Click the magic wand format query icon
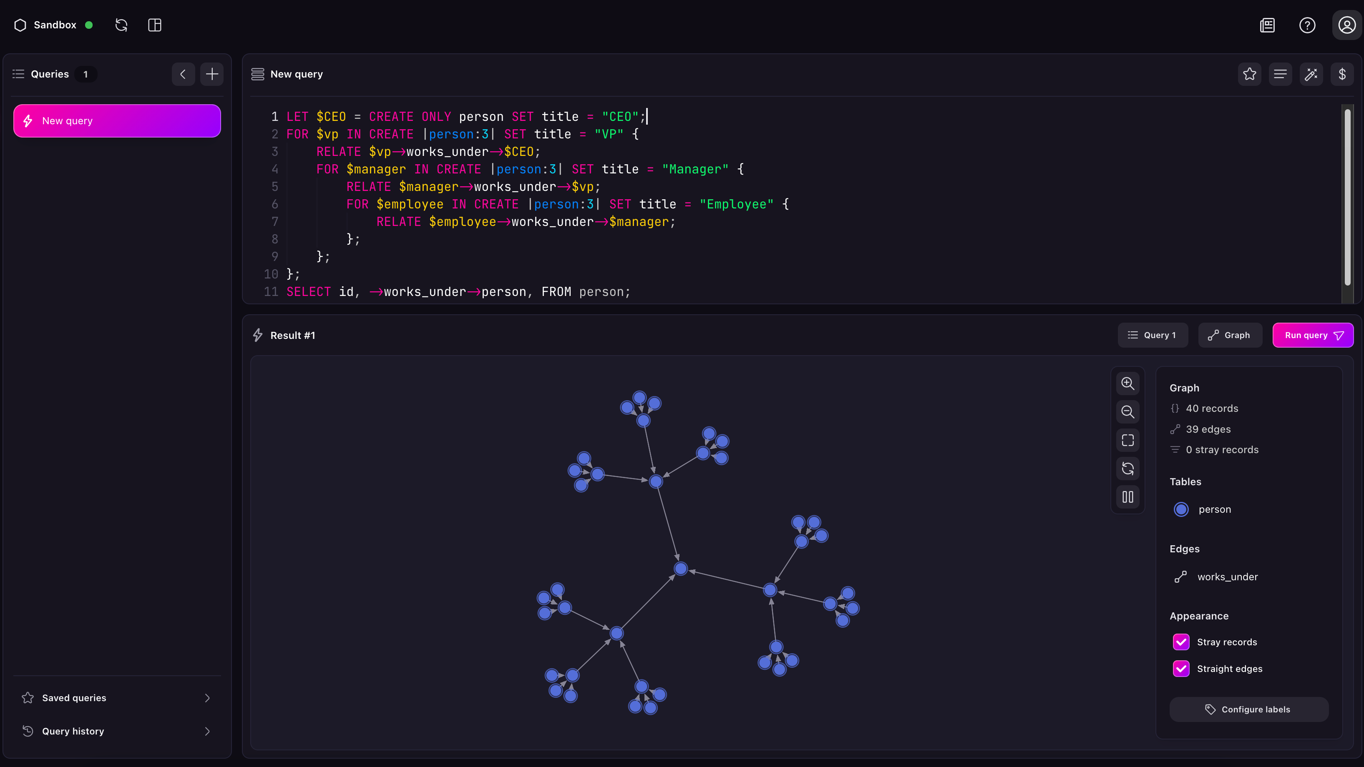 pyautogui.click(x=1311, y=74)
